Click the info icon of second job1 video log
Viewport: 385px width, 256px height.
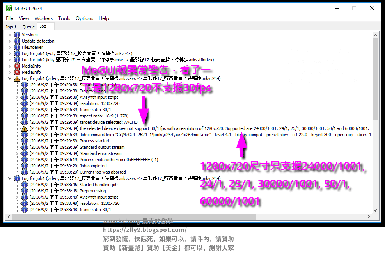point(17,178)
